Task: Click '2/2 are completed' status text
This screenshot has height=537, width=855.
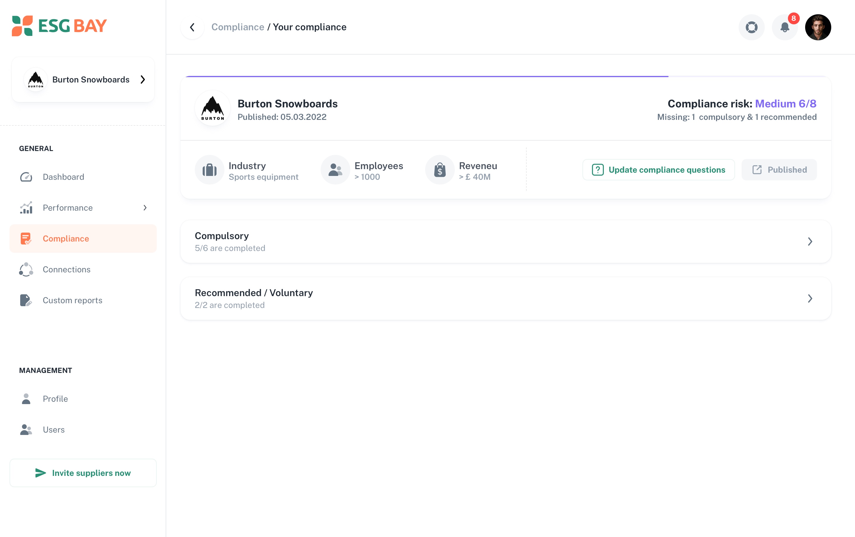Action: [x=230, y=305]
